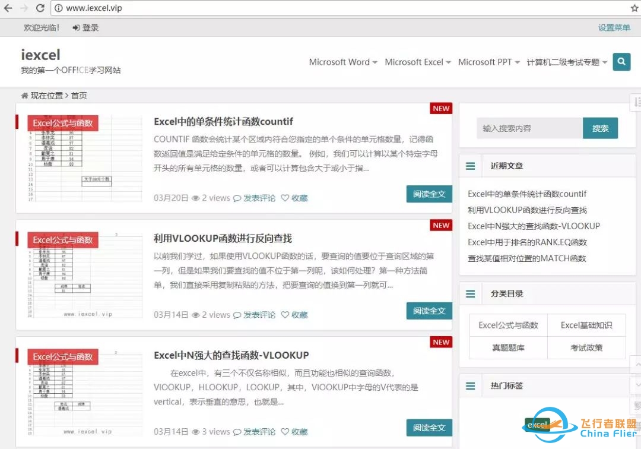Click the scroll-up arrow on right edge
Viewport: 641px width, 449px height.
coord(636,364)
